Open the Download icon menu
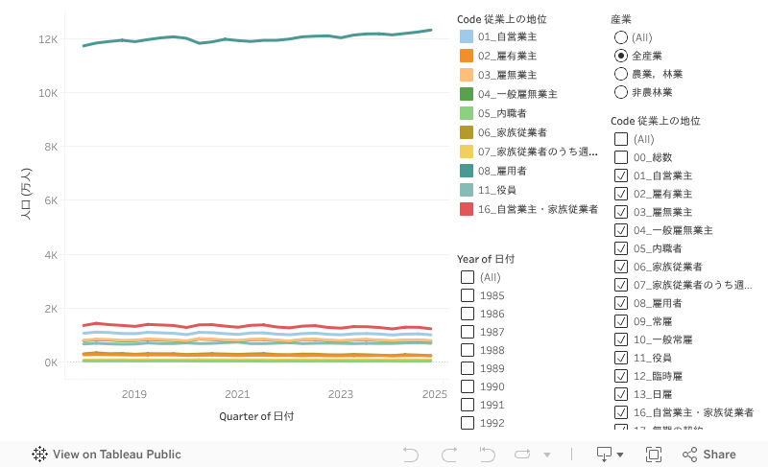 pyautogui.click(x=611, y=455)
